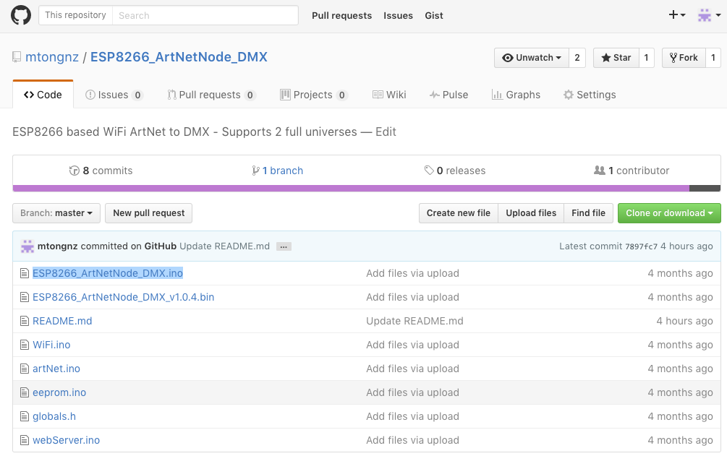View the 8 commits history

[x=101, y=171]
